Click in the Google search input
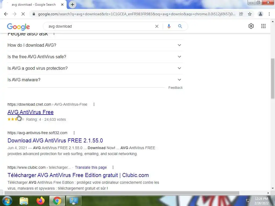 pyautogui.click(x=100, y=26)
